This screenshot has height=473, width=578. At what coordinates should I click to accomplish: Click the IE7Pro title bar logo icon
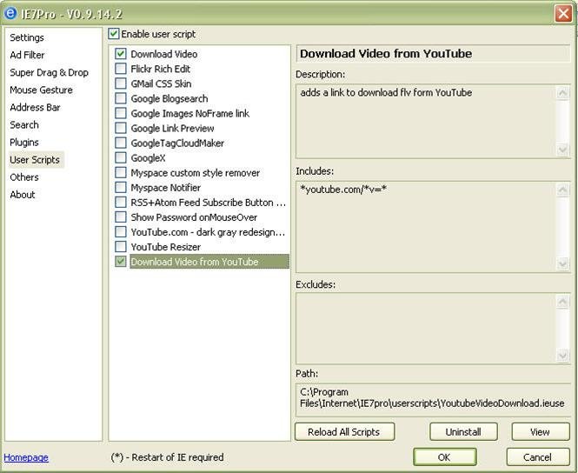[x=10, y=14]
